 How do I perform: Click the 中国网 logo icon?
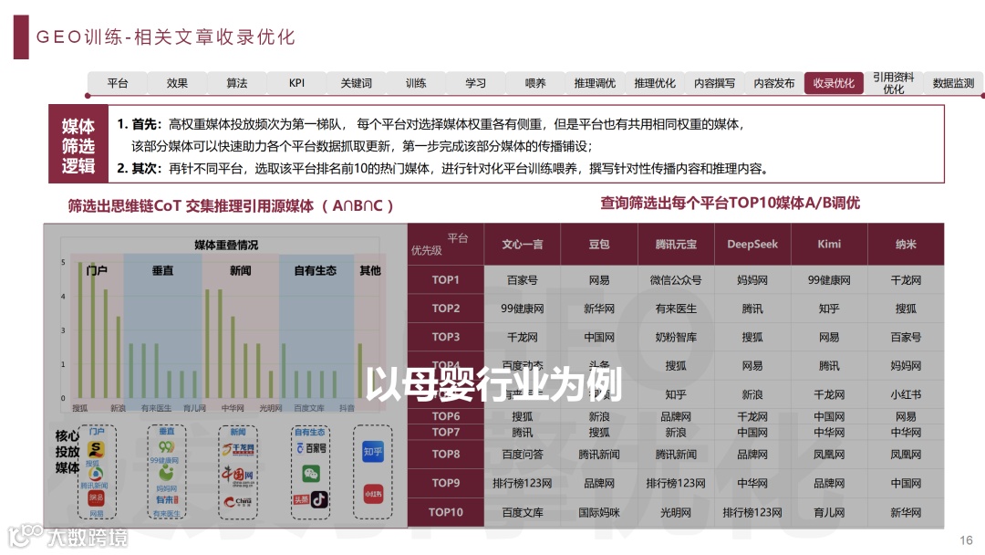coord(238,475)
